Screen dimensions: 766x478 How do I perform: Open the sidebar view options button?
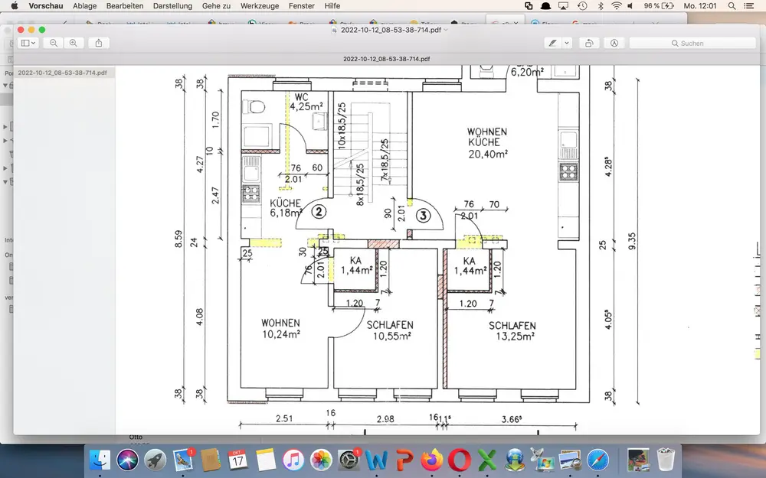pos(28,43)
